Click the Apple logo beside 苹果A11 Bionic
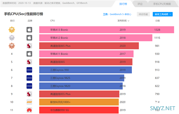The height and width of the screenshot is (114, 179). pos(29,54)
